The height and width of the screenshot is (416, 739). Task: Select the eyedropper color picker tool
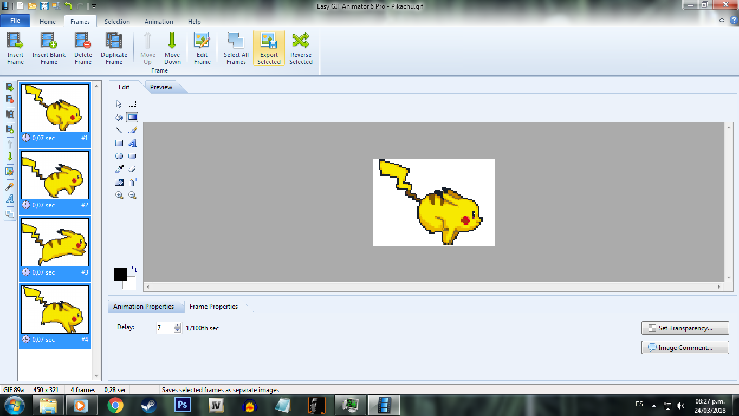pos(119,169)
